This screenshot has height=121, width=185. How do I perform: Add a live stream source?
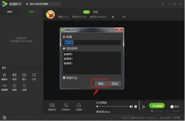(4, 87)
